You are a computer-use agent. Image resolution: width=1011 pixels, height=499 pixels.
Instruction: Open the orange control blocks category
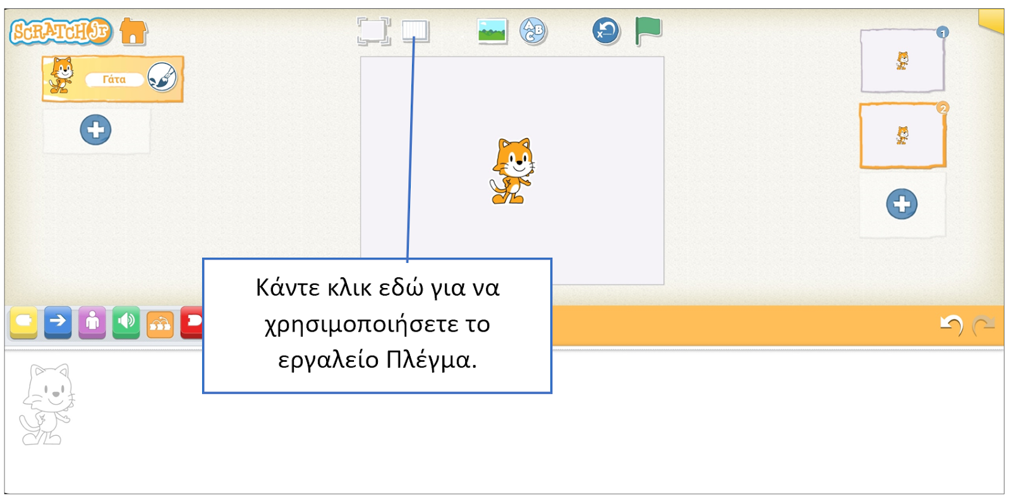tap(160, 324)
